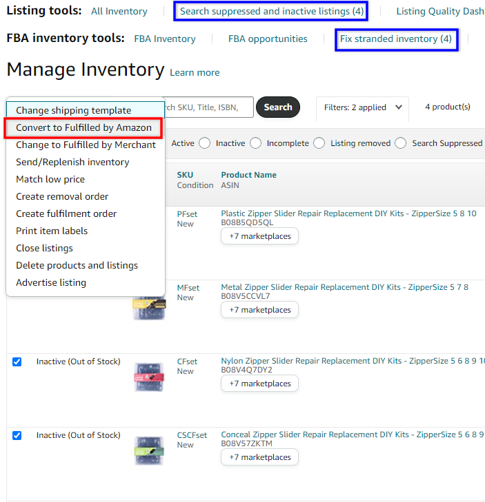Open the CFset SKU link
The height and width of the screenshot is (502, 485).
click(x=188, y=362)
